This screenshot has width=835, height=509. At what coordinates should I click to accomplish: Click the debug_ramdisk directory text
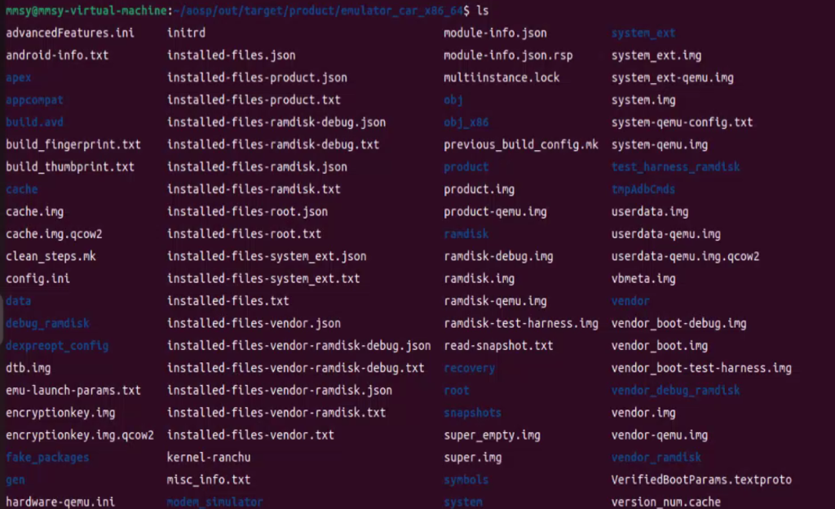[47, 324]
